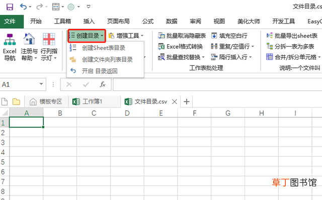Screen dimensions: 322x200
Task: Click 批量取消隐藏表 tool
Action: click(182, 36)
